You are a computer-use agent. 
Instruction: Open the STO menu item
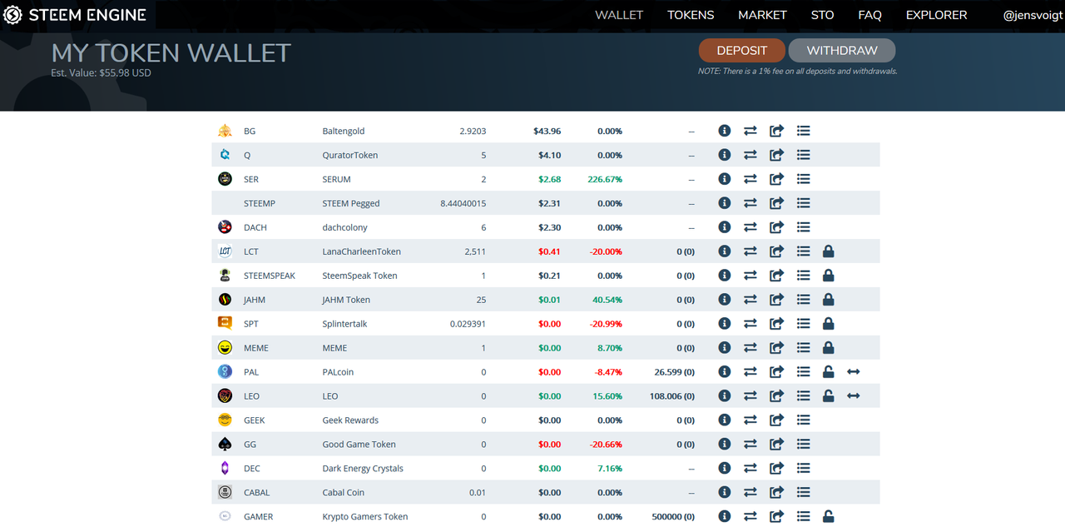point(822,15)
